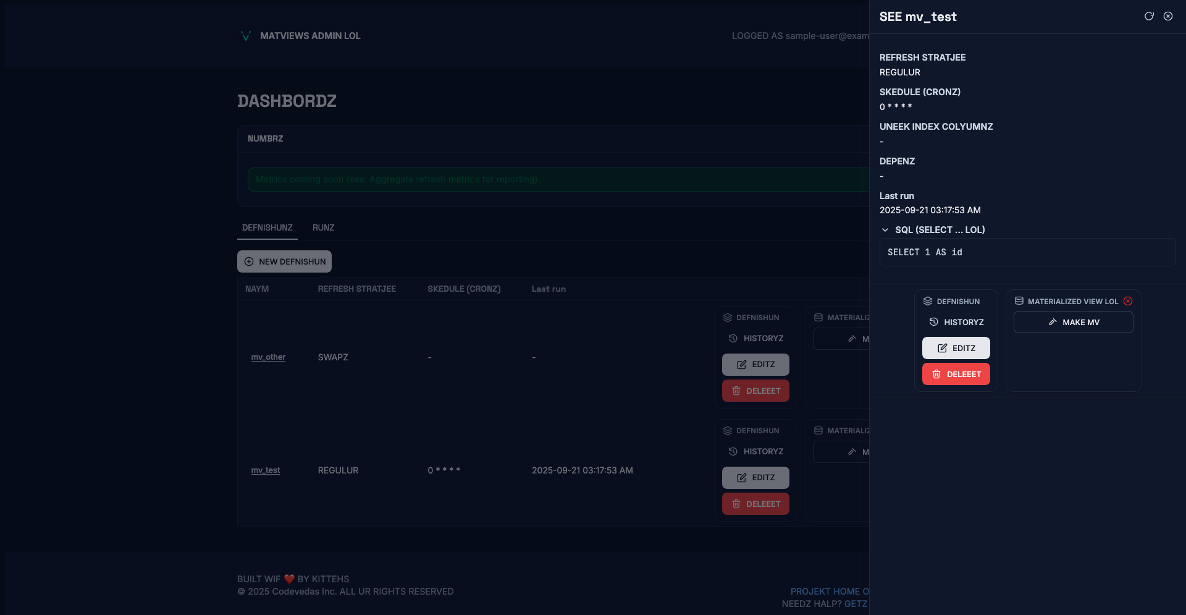Open the mv_other definition link
Image resolution: width=1186 pixels, height=615 pixels.
point(268,357)
